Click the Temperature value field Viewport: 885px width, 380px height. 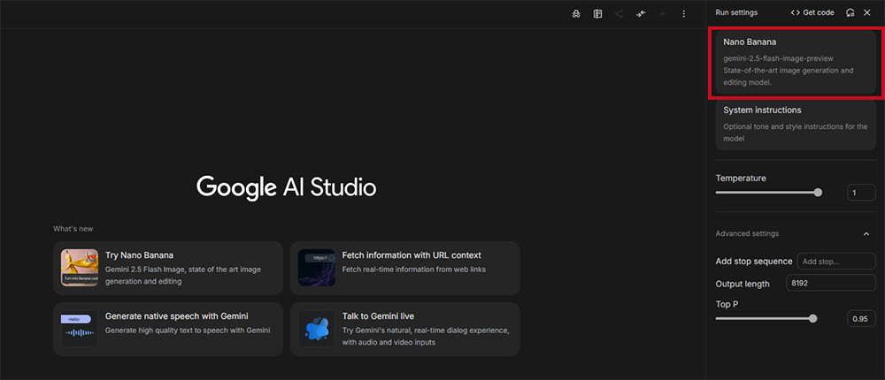[861, 193]
